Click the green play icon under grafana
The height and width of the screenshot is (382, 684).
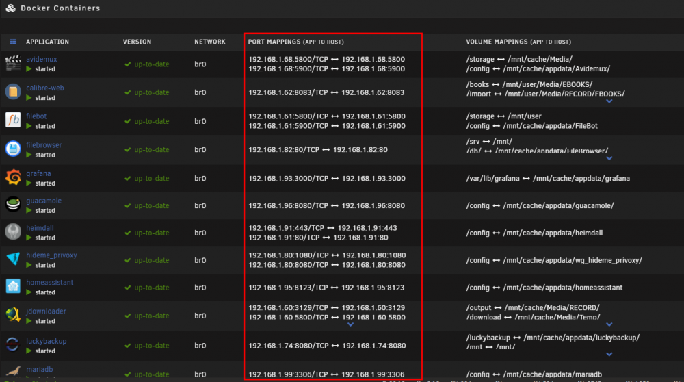coord(29,183)
